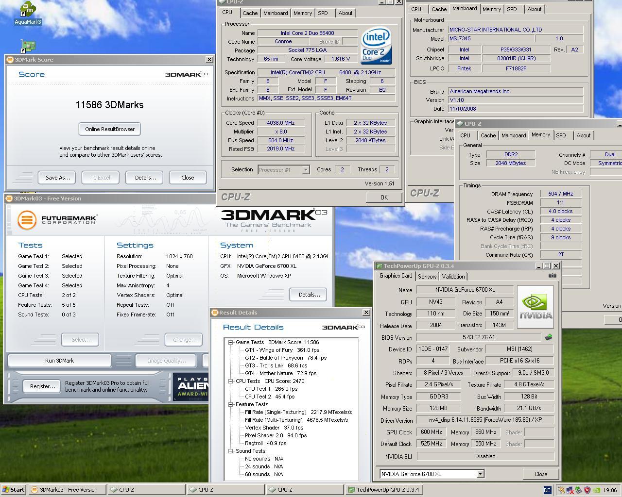Collapse the Sound Tests tree node
622x497 pixels.
(x=231, y=451)
